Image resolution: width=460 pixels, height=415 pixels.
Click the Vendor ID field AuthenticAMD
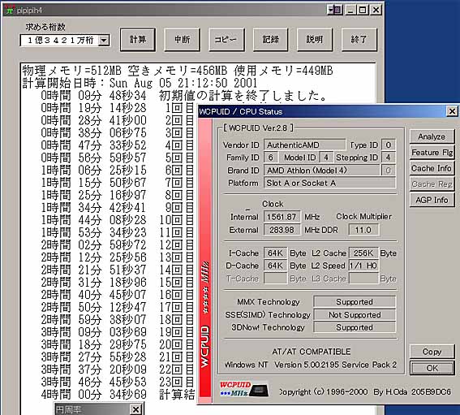[304, 145]
